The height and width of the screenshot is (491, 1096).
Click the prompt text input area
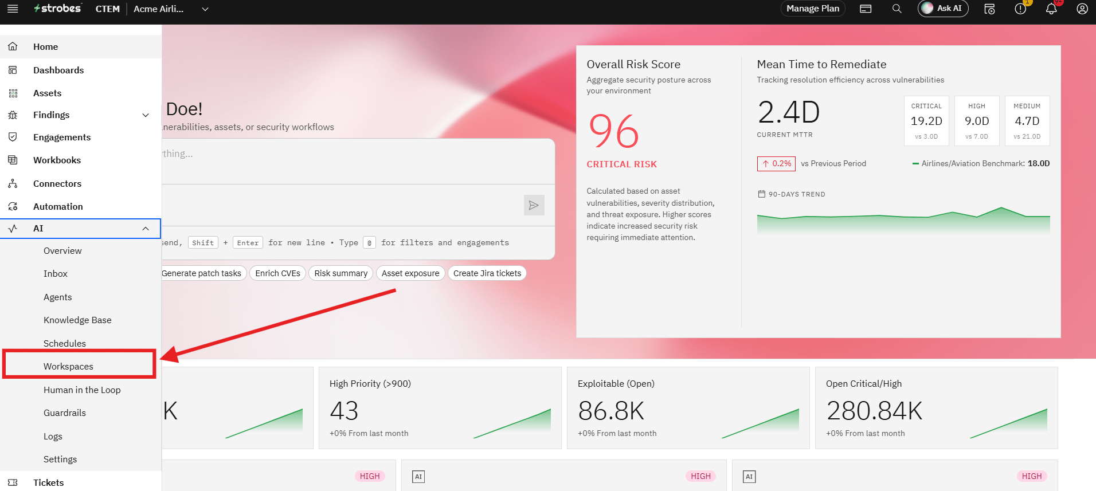tap(358, 162)
